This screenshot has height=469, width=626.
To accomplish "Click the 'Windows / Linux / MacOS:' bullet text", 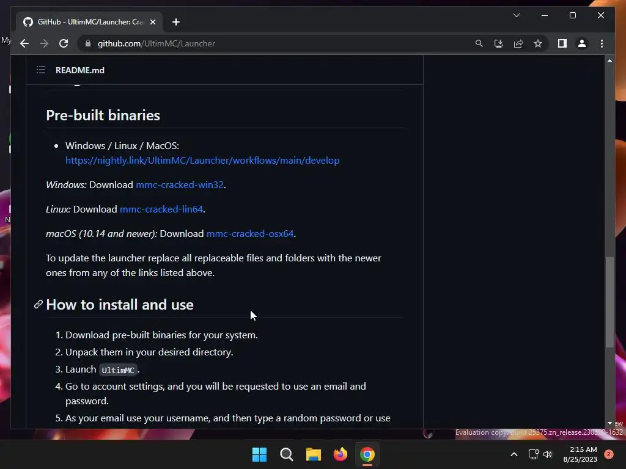I will pyautogui.click(x=122, y=145).
